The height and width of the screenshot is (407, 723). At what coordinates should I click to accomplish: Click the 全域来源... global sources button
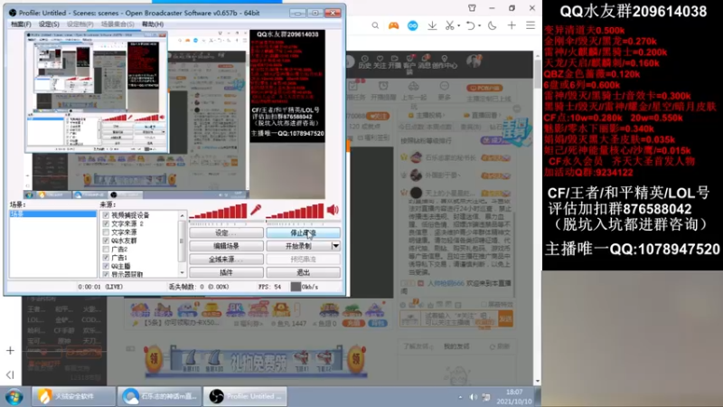point(226,260)
